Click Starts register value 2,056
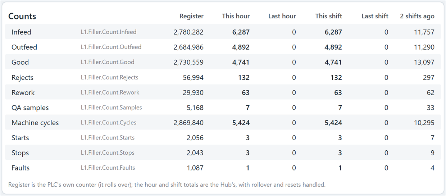The width and height of the screenshot is (446, 196). click(x=195, y=138)
